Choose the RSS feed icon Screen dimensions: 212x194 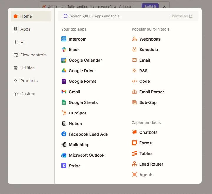pyautogui.click(x=134, y=70)
